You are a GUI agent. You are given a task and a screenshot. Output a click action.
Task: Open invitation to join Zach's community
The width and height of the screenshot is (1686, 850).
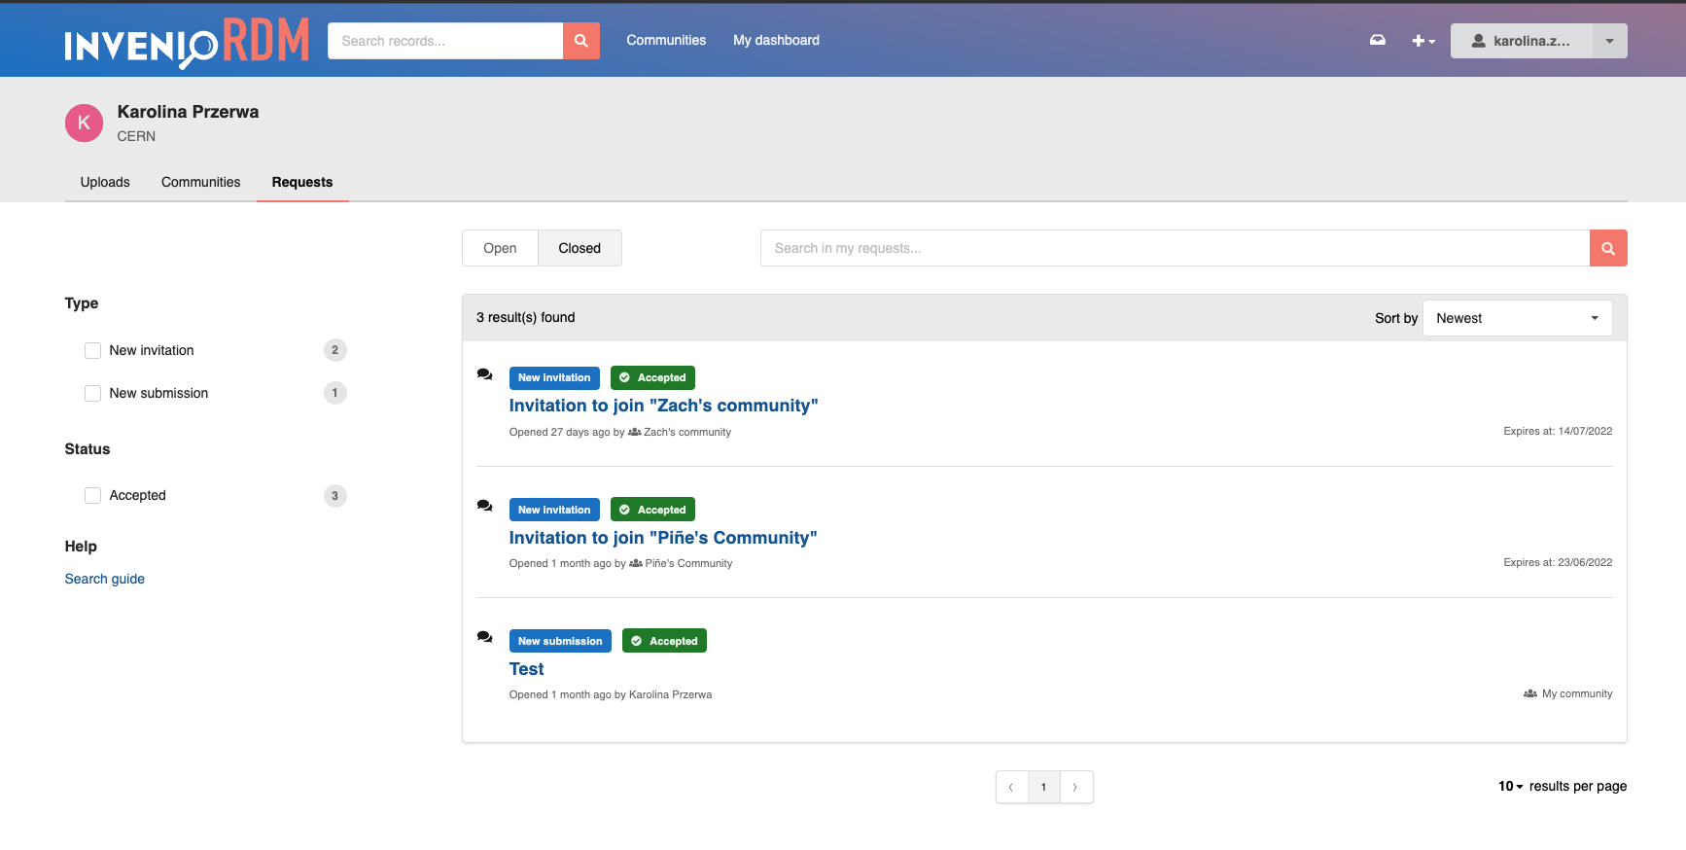click(x=664, y=406)
